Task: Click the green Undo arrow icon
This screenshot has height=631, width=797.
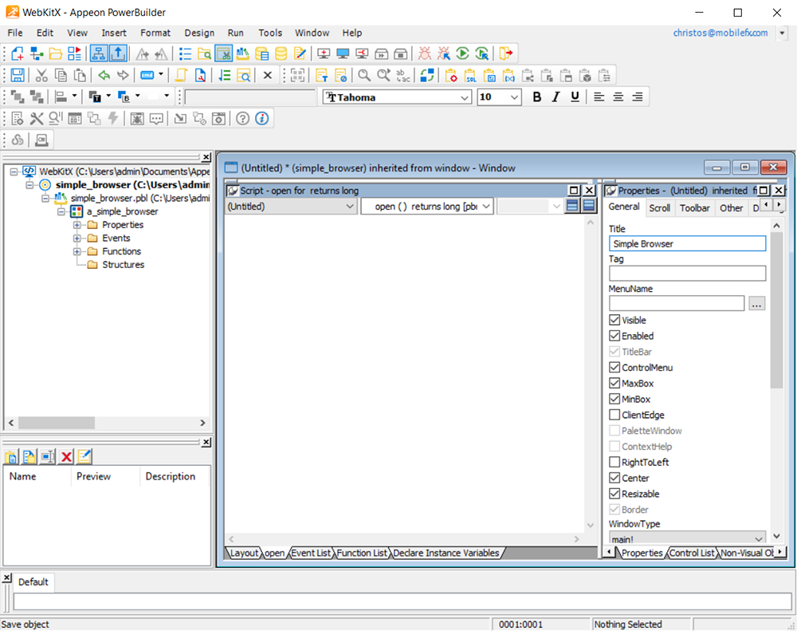Action: coord(104,76)
